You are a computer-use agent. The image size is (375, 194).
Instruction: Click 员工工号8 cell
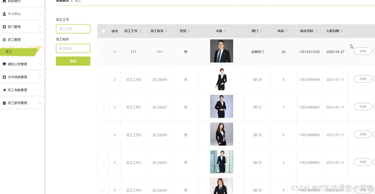(x=134, y=80)
